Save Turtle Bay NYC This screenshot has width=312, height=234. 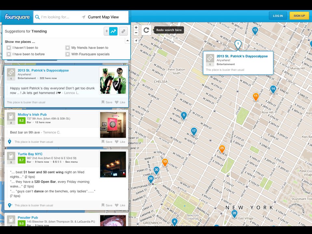[107, 205]
